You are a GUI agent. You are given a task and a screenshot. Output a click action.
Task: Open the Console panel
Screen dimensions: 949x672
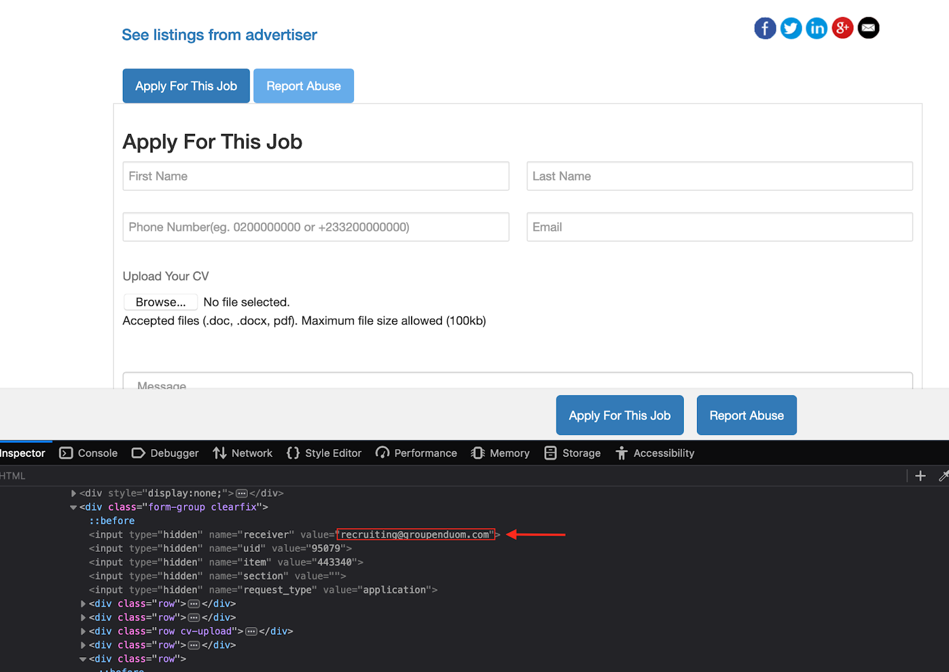[89, 453]
